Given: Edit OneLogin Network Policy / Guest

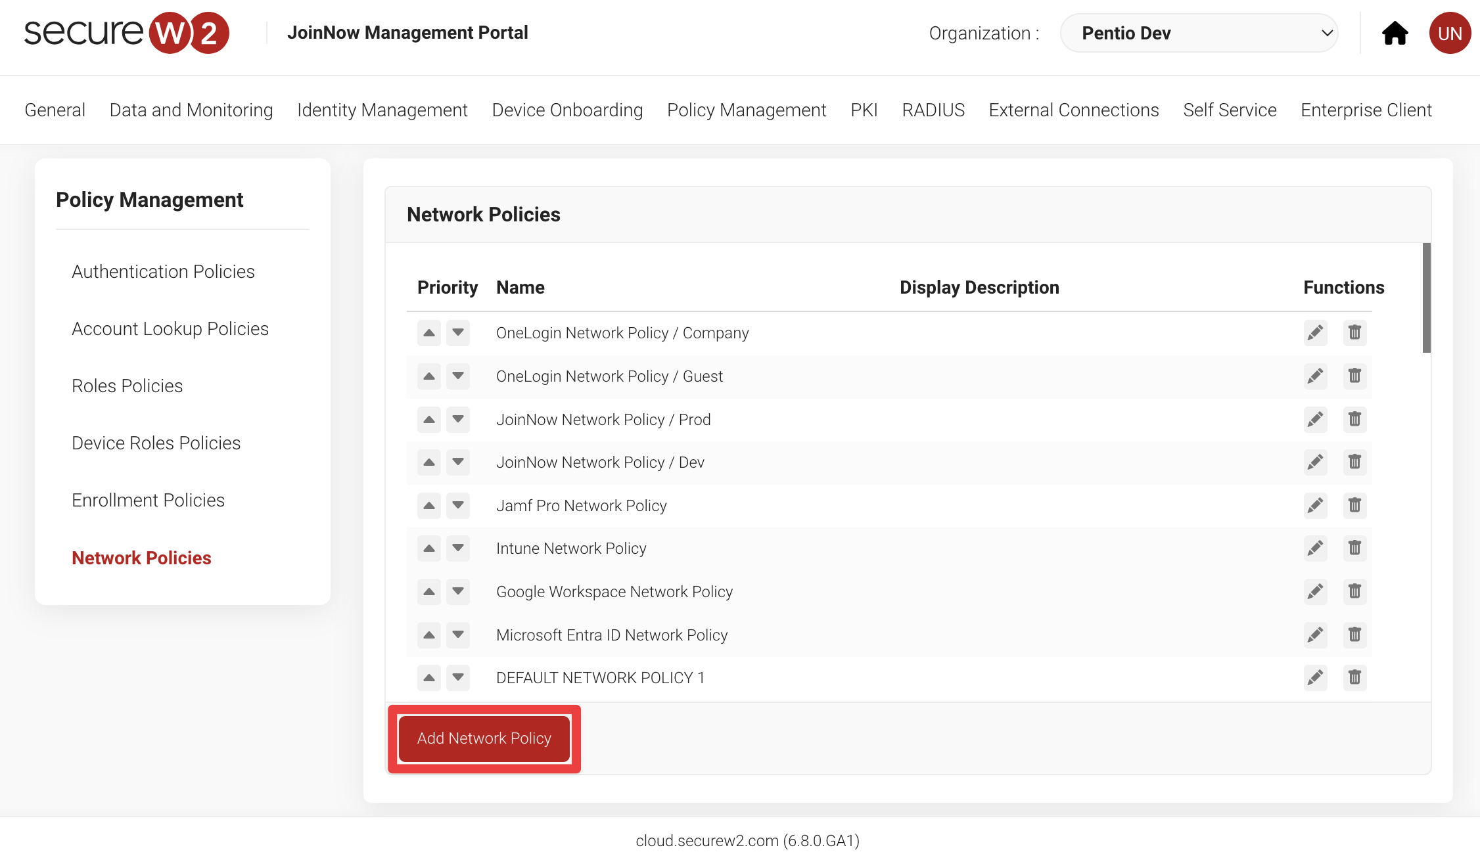Looking at the screenshot, I should (1315, 376).
